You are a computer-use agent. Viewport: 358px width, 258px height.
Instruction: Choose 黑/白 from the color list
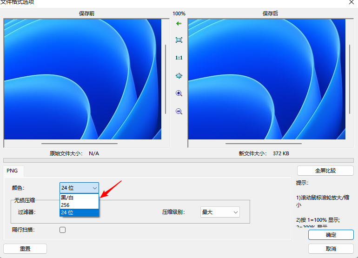(x=79, y=198)
